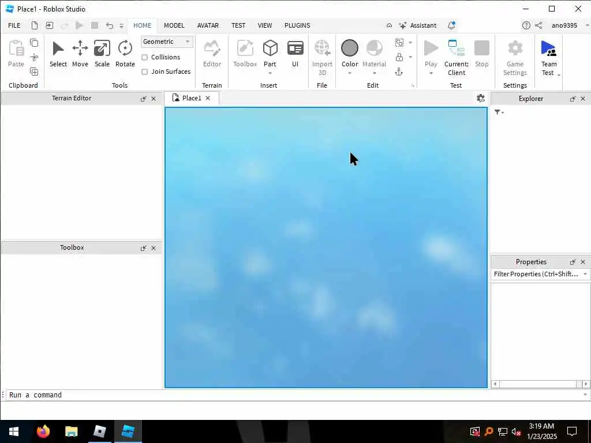This screenshot has width=591, height=443.
Task: Enable the Join Surfaces checkbox
Action: [x=144, y=72]
